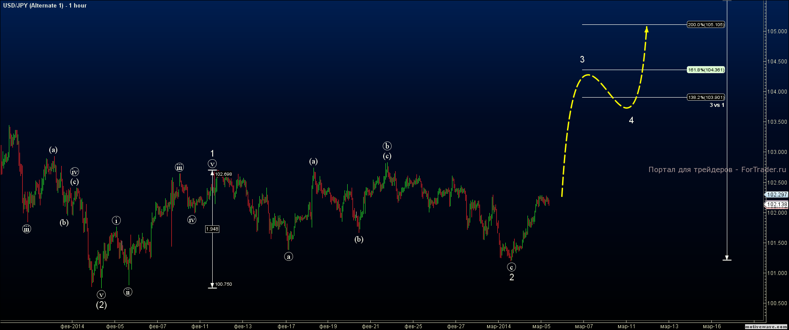Select the wave "2" label under circled c
This screenshot has height=330, width=789.
click(511, 277)
